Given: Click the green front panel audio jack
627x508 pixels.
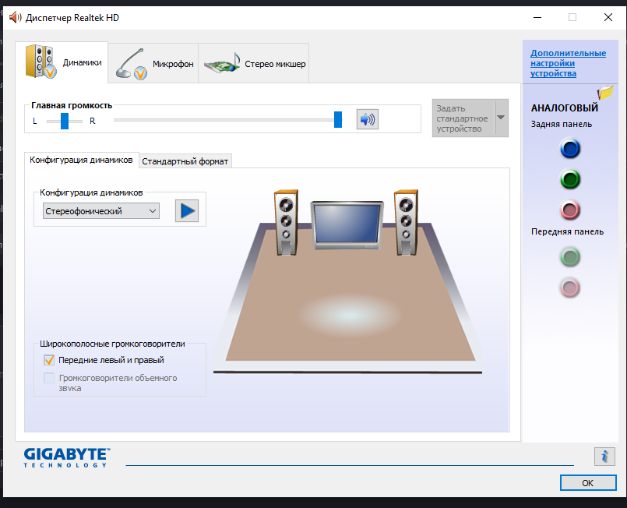Looking at the screenshot, I should pos(570,256).
